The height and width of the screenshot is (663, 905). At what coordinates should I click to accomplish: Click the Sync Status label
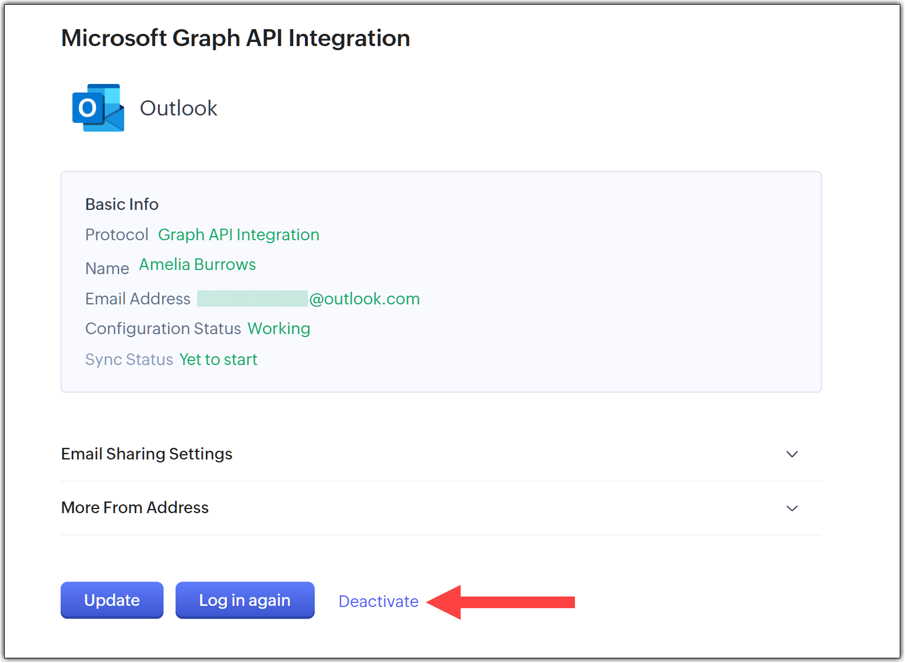(x=129, y=360)
